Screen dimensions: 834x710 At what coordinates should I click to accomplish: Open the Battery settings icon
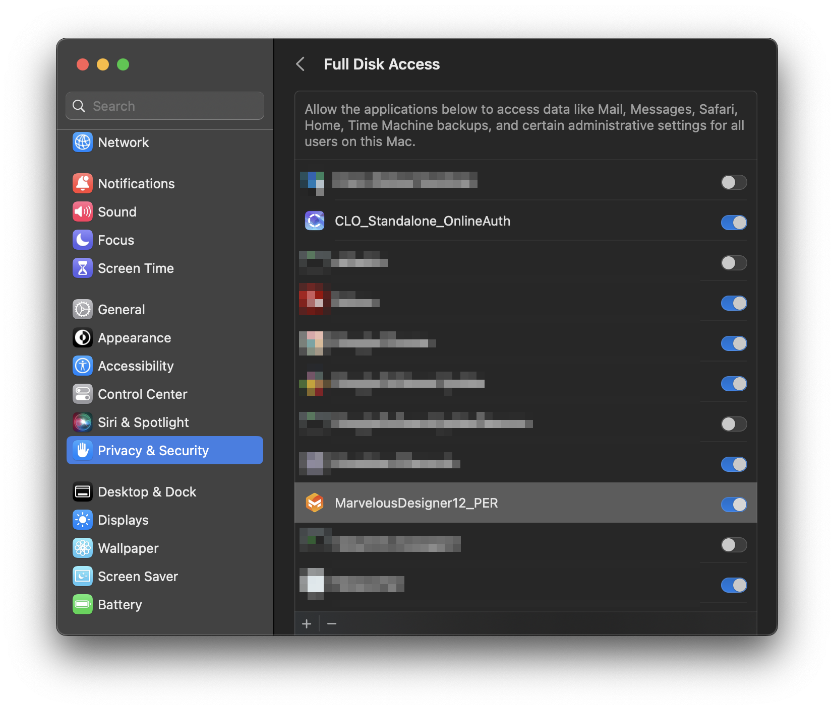(82, 604)
